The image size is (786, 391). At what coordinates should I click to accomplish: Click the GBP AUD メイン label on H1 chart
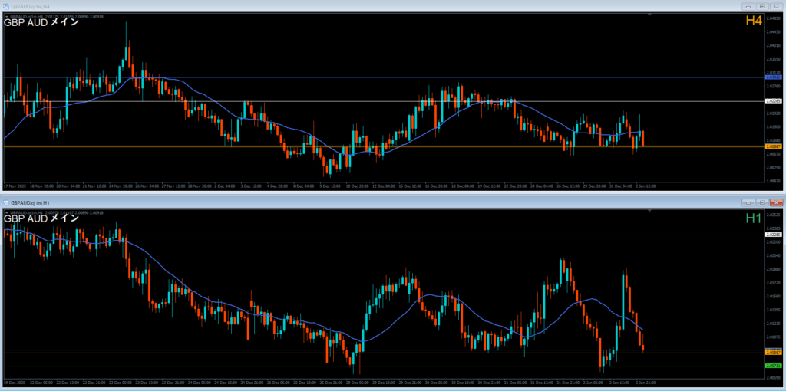click(41, 219)
